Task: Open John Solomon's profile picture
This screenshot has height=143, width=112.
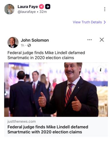Action: pos(13,42)
